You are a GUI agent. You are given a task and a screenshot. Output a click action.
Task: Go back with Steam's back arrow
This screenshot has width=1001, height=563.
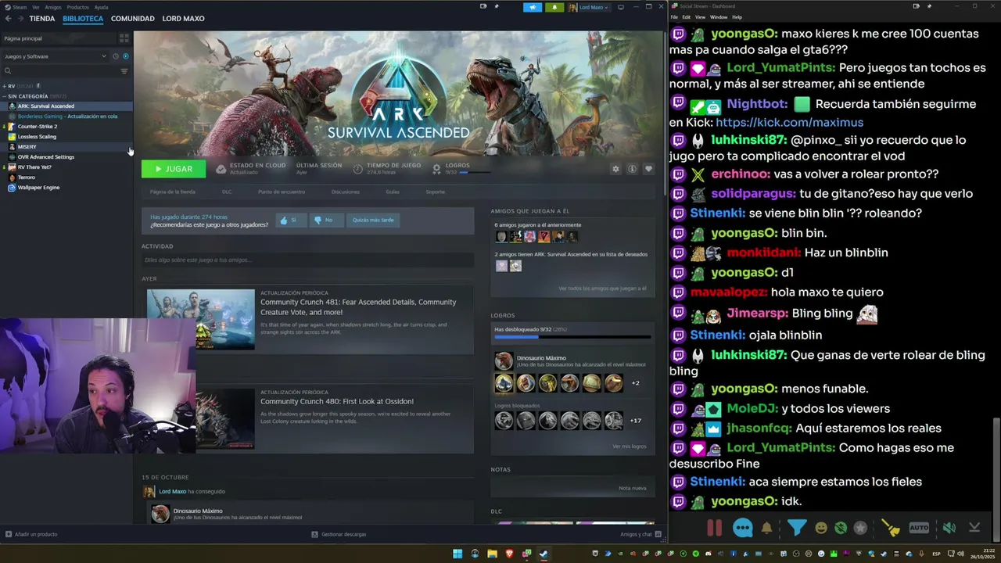7,18
